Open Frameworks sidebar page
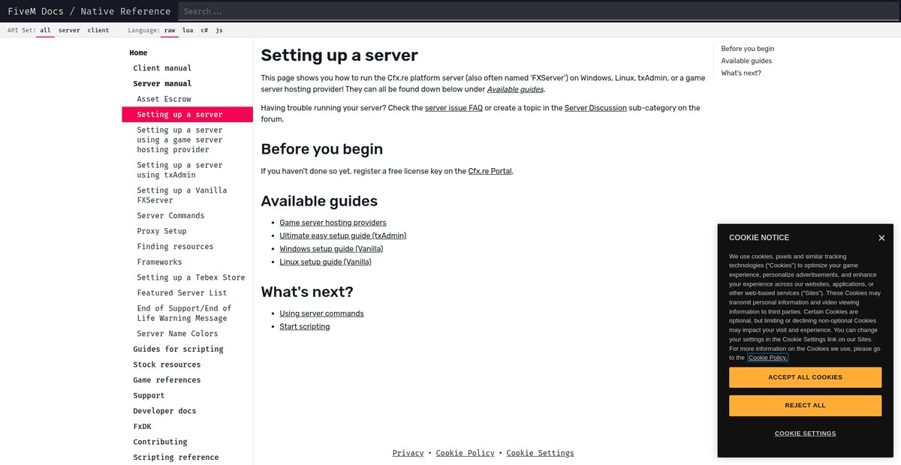This screenshot has width=901, height=465. point(159,262)
